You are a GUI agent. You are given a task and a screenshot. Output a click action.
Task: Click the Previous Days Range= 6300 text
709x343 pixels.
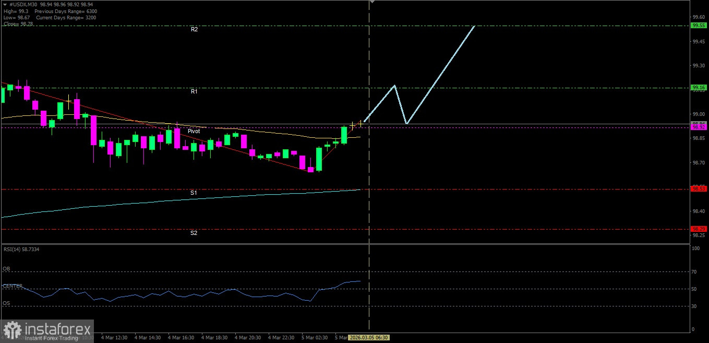[66, 11]
